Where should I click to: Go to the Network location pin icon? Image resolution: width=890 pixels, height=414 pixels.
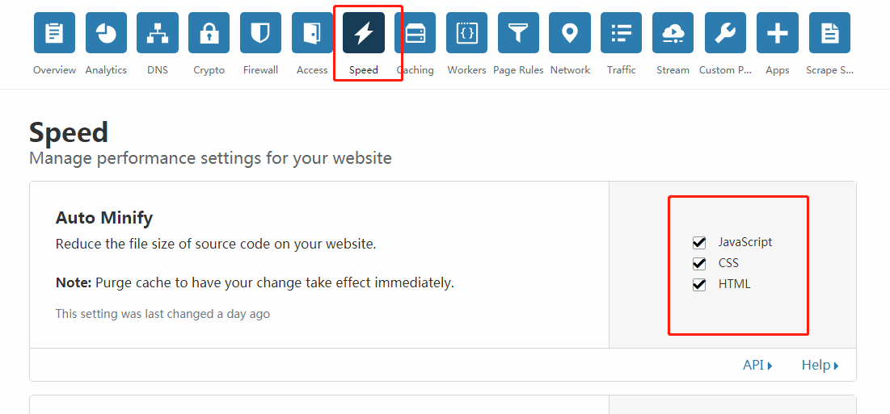click(570, 33)
